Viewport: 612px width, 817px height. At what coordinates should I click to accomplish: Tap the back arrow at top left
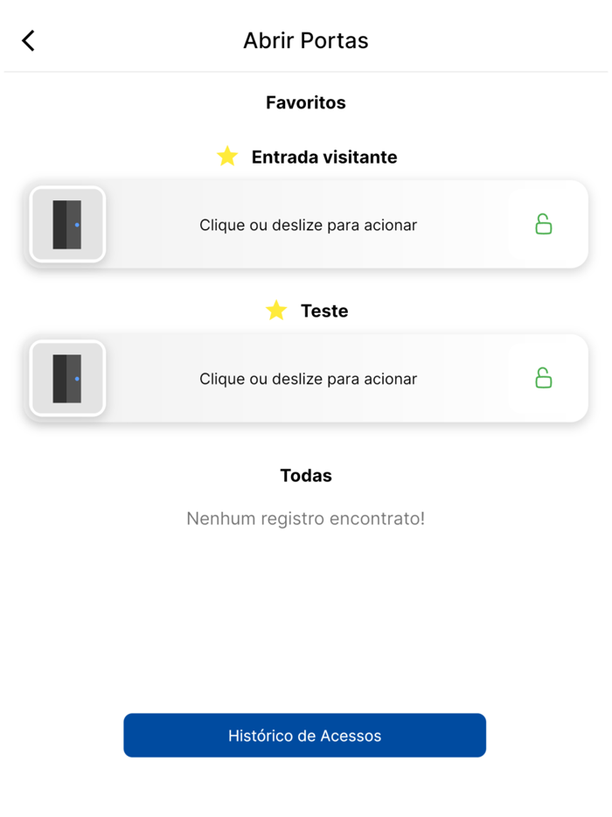click(x=26, y=40)
